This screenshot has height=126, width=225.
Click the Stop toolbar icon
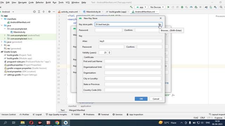[x=200, y=7]
